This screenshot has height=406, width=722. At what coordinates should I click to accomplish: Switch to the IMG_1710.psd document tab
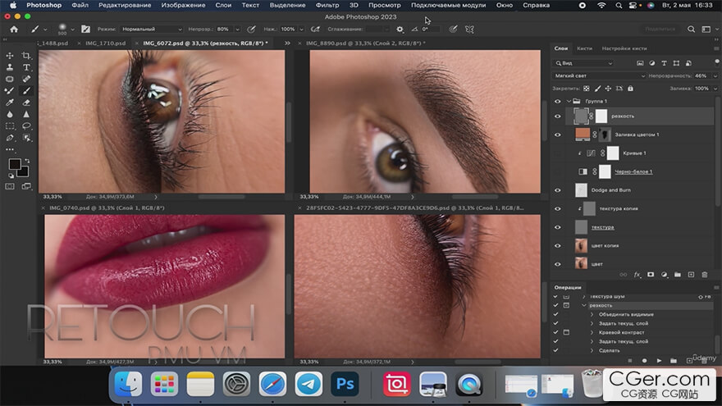tap(106, 43)
